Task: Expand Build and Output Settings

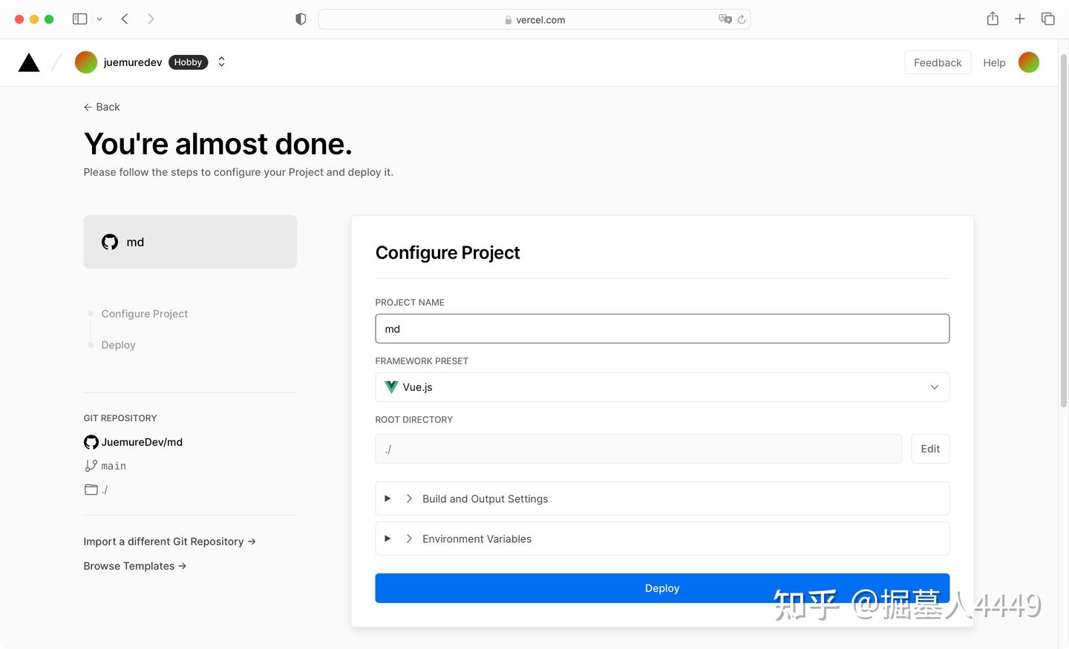Action: tap(661, 498)
